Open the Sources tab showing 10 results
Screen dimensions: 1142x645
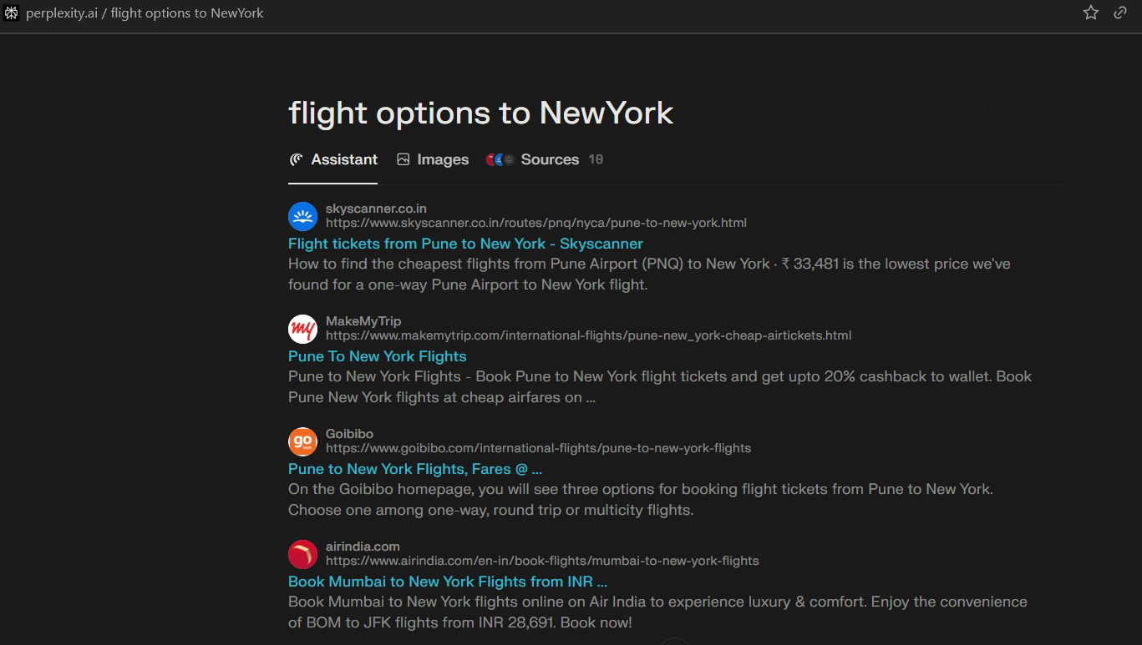coord(550,159)
